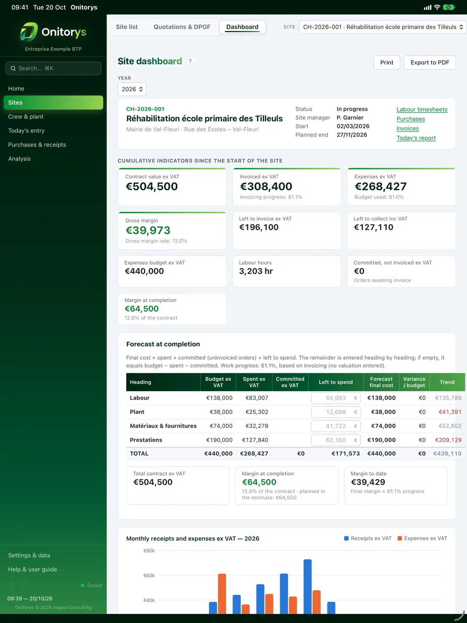This screenshot has height=623, width=467.
Task: Select Sites in the sidebar
Action: click(53, 102)
